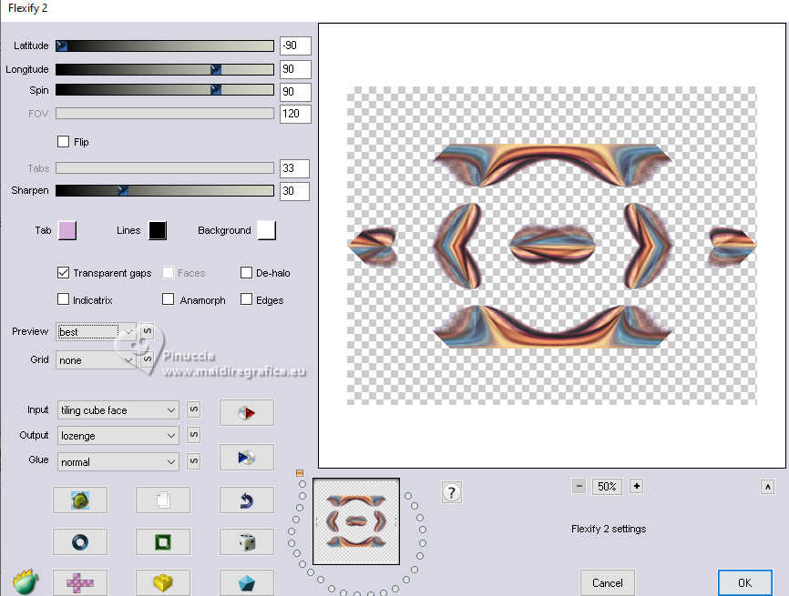
Task: Click the Spin value field
Action: click(295, 92)
